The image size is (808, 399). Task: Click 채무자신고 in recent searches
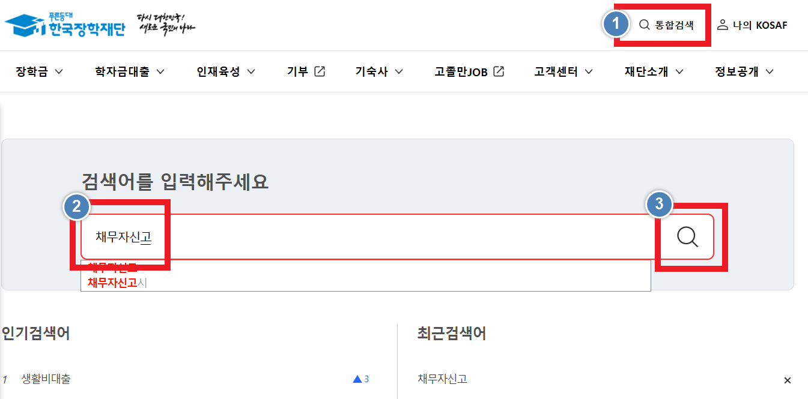point(443,380)
